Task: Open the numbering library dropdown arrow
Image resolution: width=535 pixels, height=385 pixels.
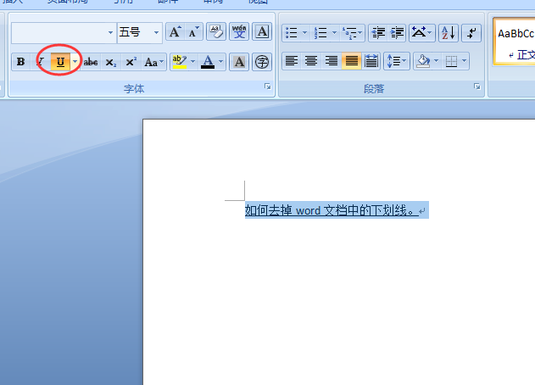Action: [x=334, y=33]
